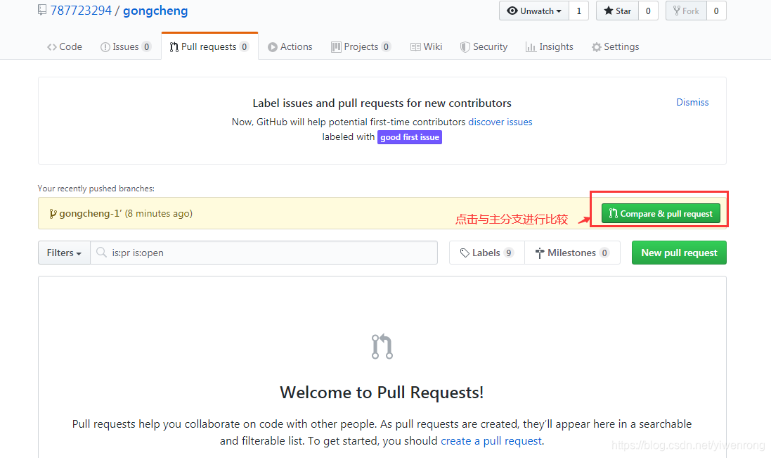Follow the create a pull request link
The width and height of the screenshot is (771, 458).
tap(491, 441)
